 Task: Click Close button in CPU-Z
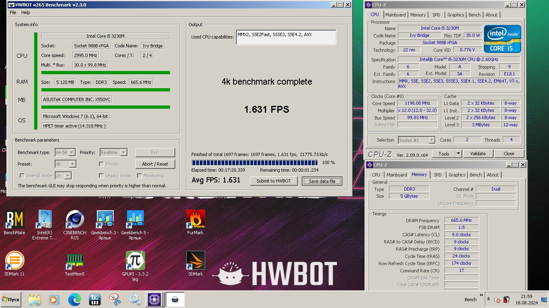(509, 154)
